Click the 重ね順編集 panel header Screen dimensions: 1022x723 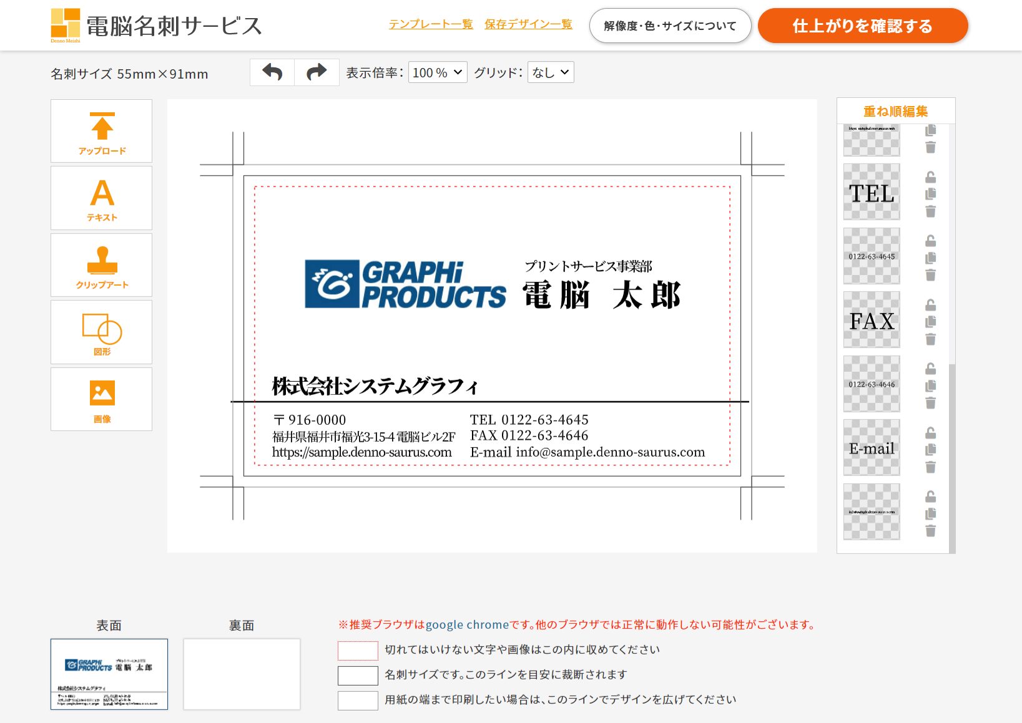point(896,111)
